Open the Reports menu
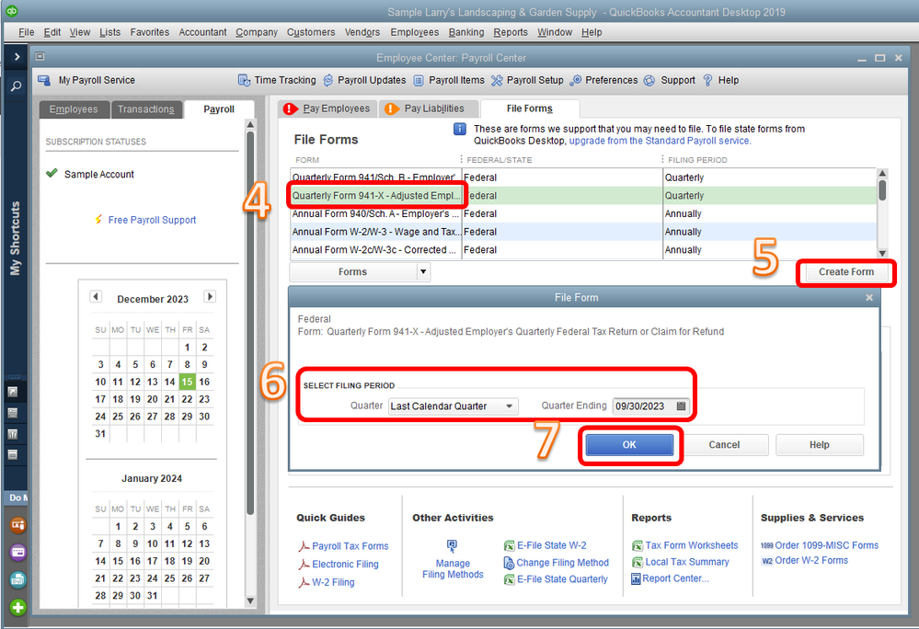 coord(511,32)
